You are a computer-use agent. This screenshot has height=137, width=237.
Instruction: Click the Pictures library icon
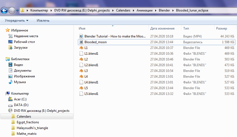coord(10,76)
